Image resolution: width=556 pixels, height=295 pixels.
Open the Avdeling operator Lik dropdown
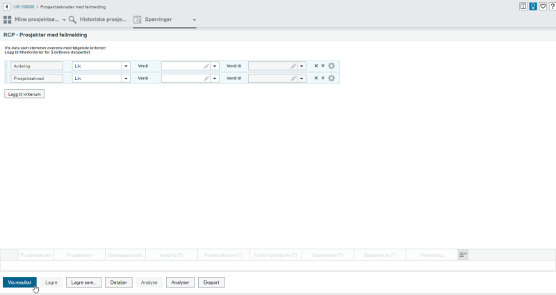pos(126,66)
